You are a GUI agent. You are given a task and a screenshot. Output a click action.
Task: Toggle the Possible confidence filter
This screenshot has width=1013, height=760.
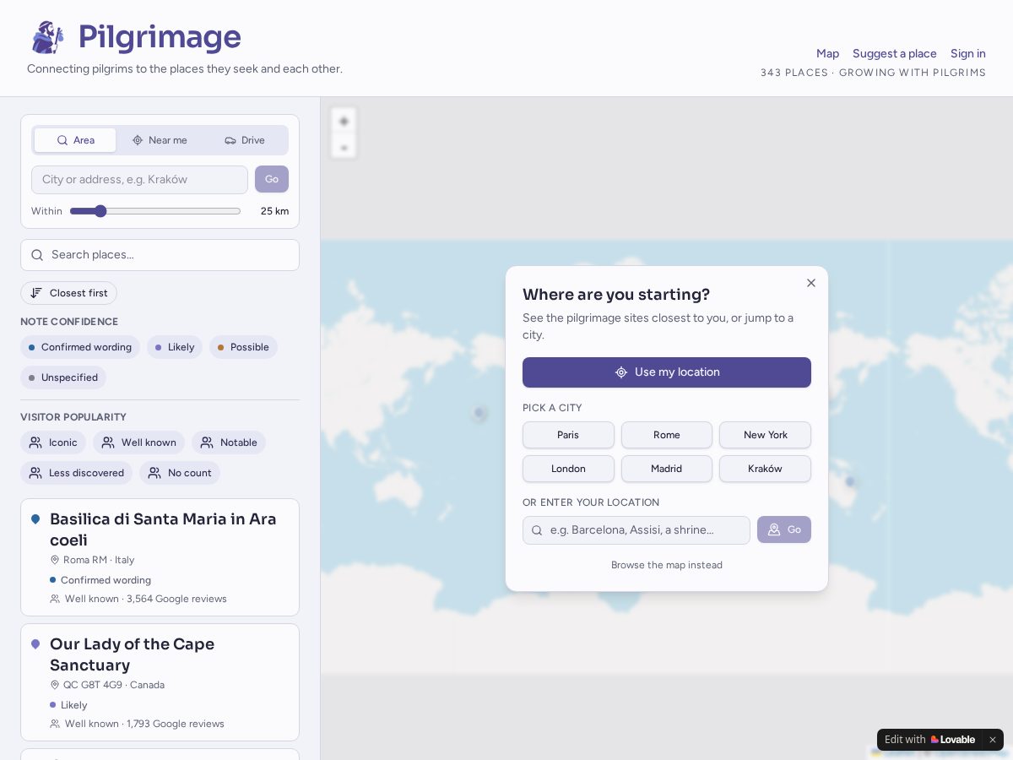[243, 347]
